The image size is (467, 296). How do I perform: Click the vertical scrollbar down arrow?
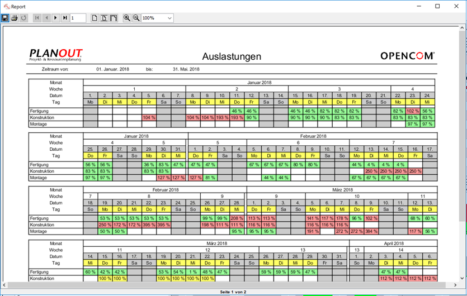pyautogui.click(x=462, y=279)
